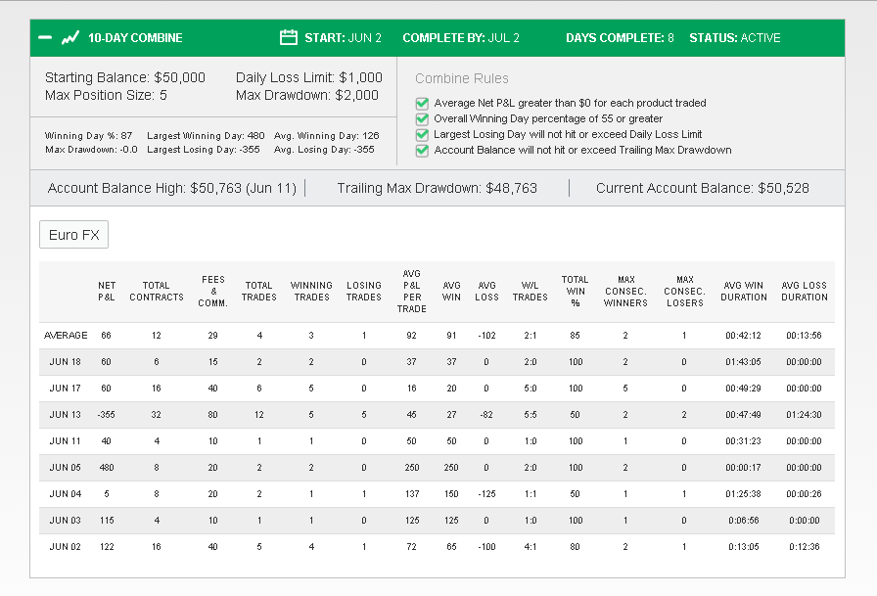The image size is (877, 596).
Task: Click the AVG WIN column header
Action: pos(451,292)
